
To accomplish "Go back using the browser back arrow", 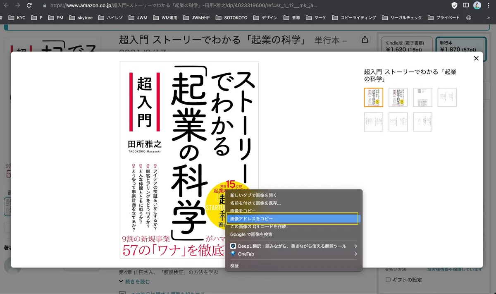I will pyautogui.click(x=6, y=6).
